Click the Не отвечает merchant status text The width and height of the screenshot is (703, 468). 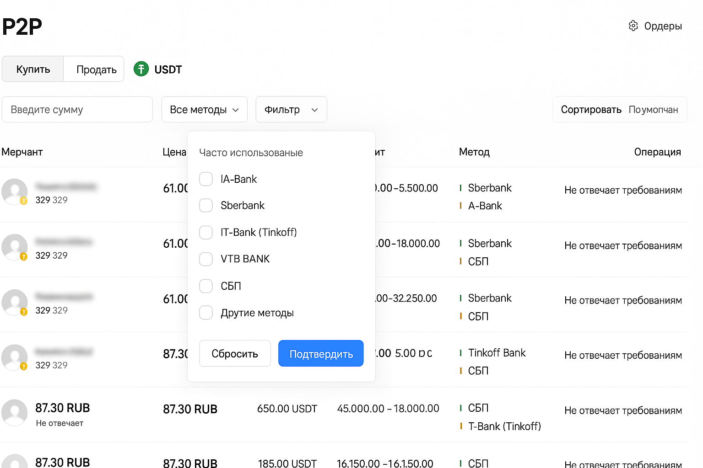(59, 423)
